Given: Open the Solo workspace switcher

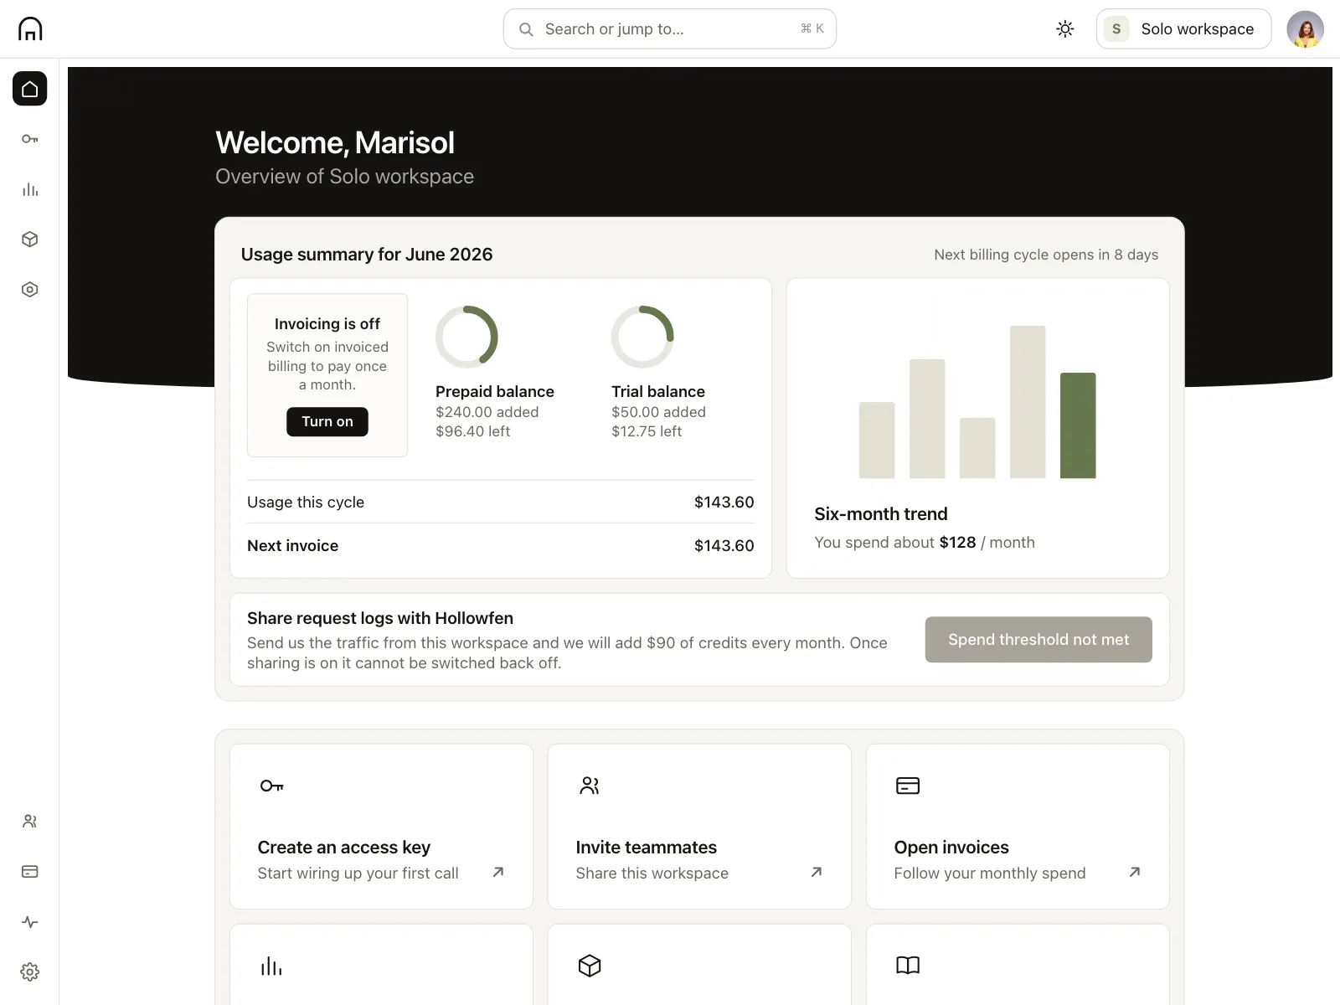Looking at the screenshot, I should tap(1183, 29).
